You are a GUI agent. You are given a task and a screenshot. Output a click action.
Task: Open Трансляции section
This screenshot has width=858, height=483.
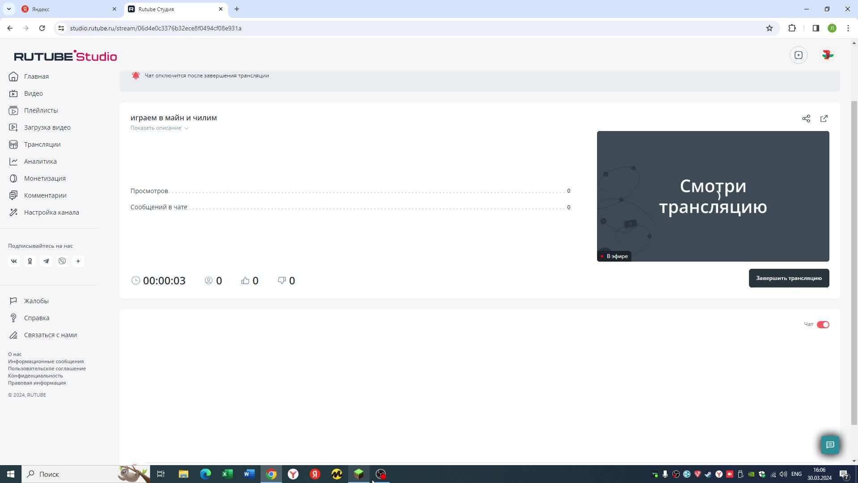[42, 144]
